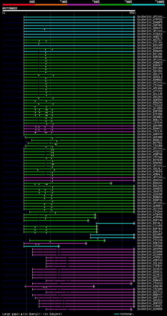Select the UniRef100_B5A254 label
The image size is (167, 316).
(150, 103)
